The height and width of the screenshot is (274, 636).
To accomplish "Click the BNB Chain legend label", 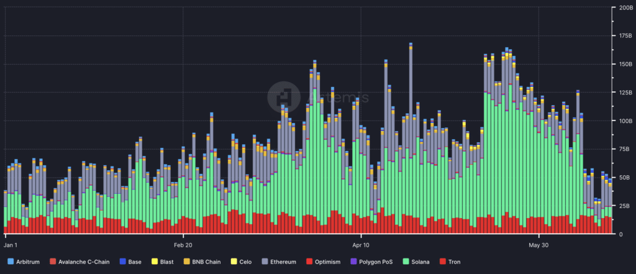I will [206, 262].
